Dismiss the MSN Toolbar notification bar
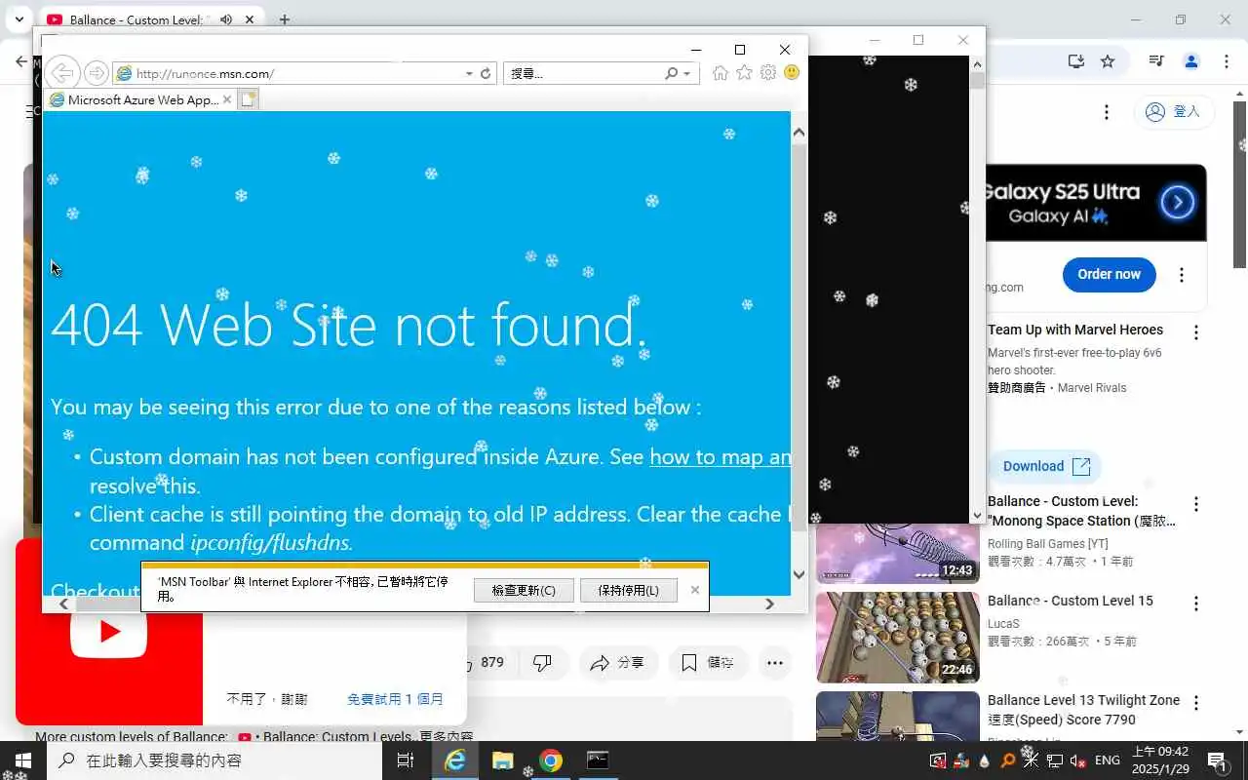 click(x=695, y=590)
